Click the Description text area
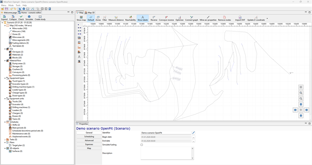Image resolution: width=312 pixels, height=165 pixels. tap(166, 153)
